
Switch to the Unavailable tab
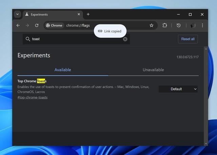click(x=153, y=70)
